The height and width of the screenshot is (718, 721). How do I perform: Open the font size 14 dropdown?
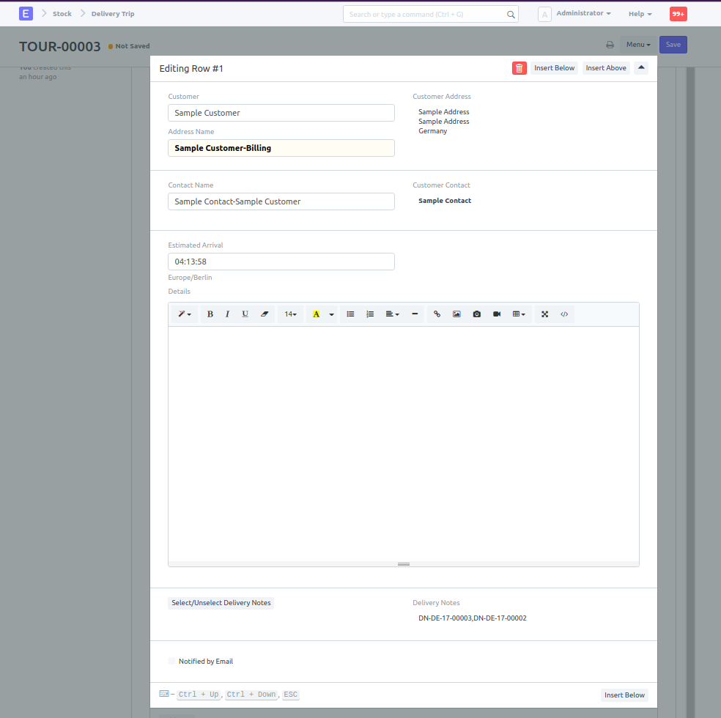tap(290, 314)
